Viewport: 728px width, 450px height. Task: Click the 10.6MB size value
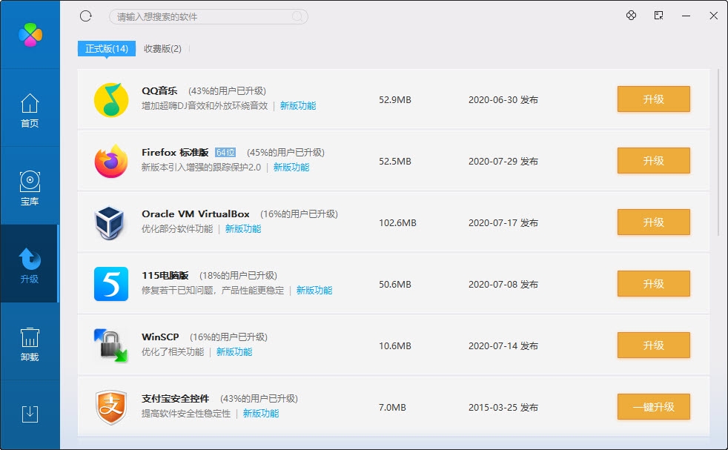pos(395,346)
